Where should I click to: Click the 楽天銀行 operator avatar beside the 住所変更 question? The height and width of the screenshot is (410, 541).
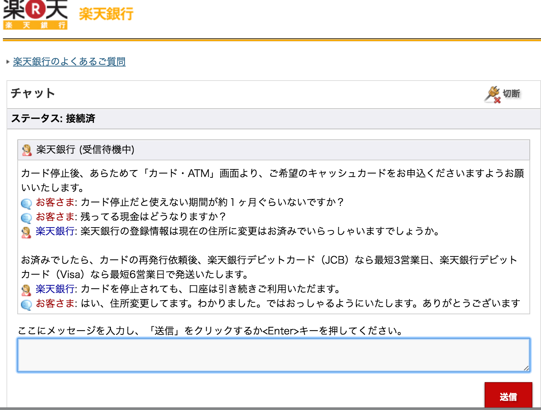(26, 231)
